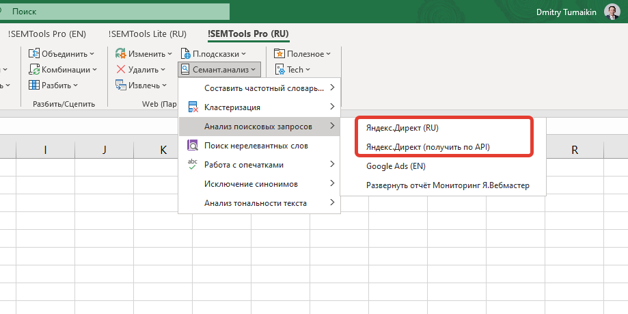Select the !SEMTools Pro (RU) tab
The image size is (628, 314).
click(248, 34)
